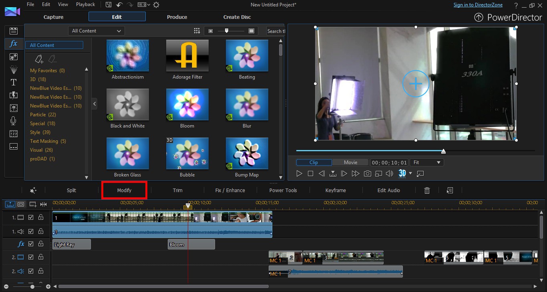Viewport: 547px width, 292px height.
Task: Select the Movie preview mode tab
Action: [350, 162]
